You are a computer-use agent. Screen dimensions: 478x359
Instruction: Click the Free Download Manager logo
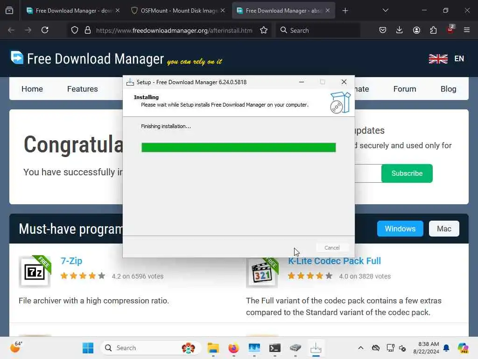click(x=87, y=58)
